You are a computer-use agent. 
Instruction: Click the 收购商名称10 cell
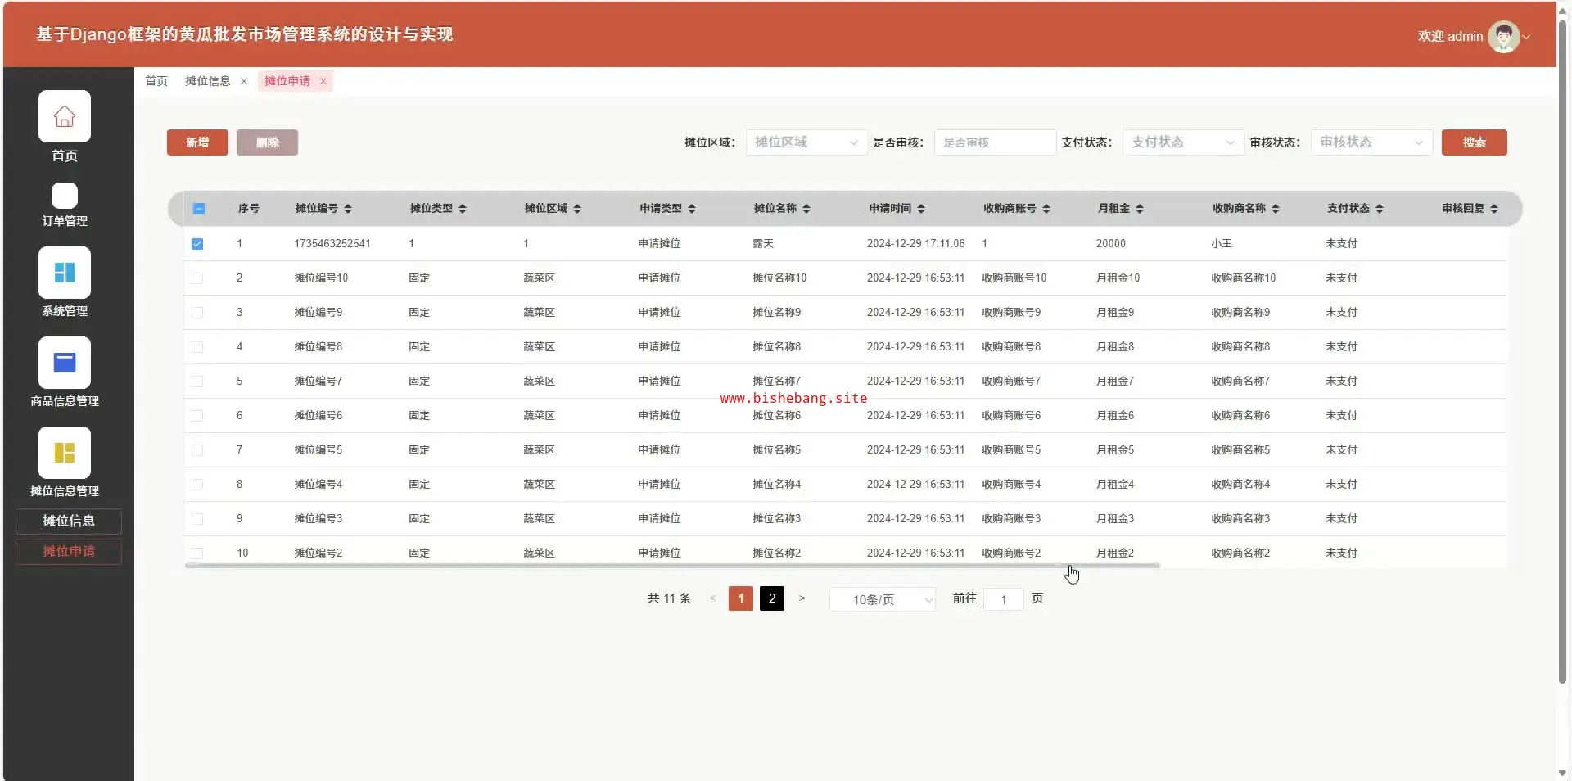[1244, 278]
